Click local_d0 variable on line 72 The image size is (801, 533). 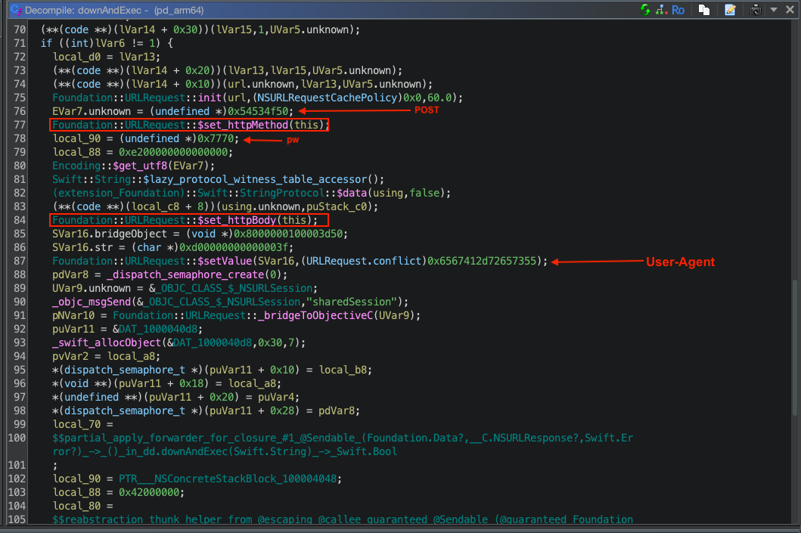click(x=76, y=57)
